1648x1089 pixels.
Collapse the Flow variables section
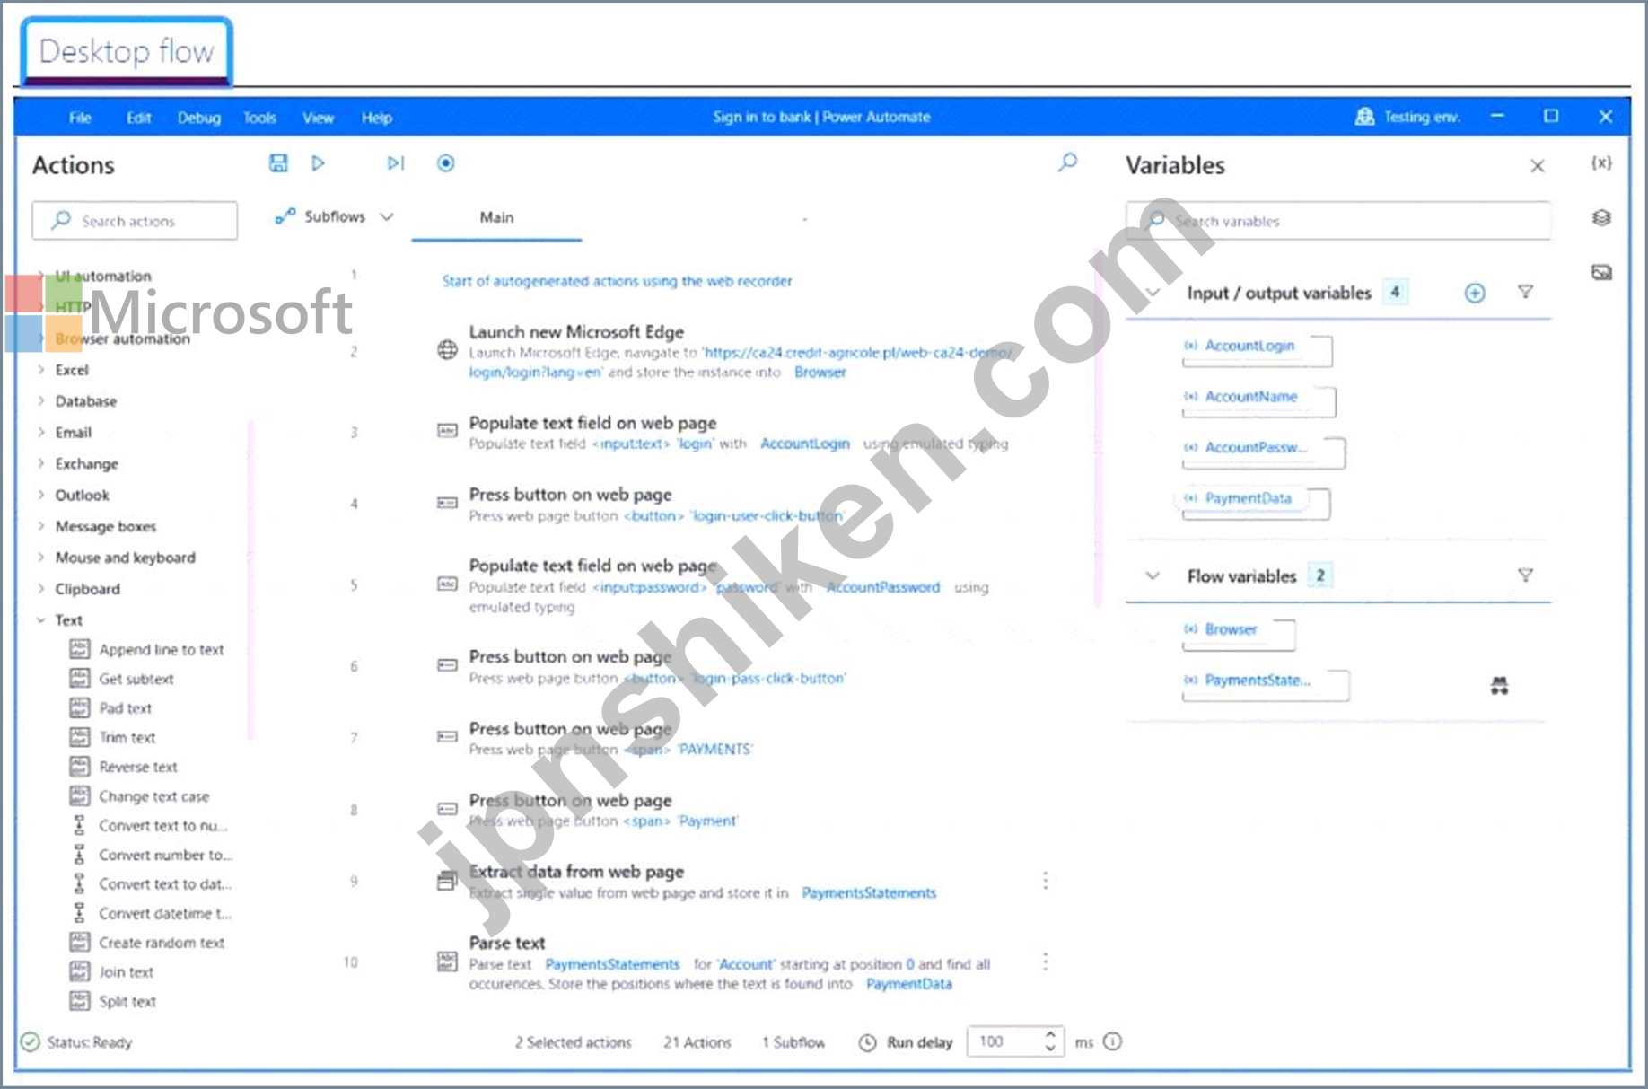1153,575
